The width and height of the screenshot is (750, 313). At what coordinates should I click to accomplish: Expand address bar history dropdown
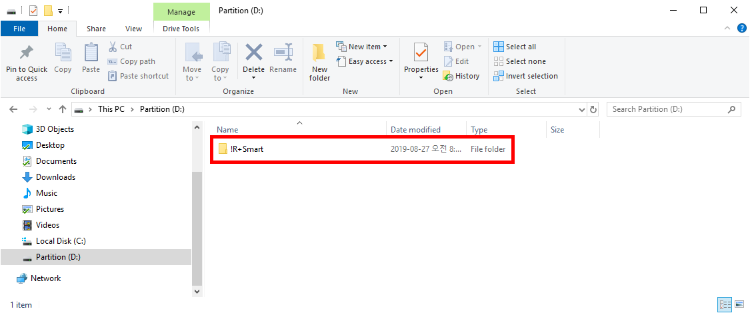(x=581, y=109)
